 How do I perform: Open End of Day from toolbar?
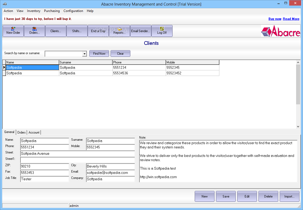[98, 31]
